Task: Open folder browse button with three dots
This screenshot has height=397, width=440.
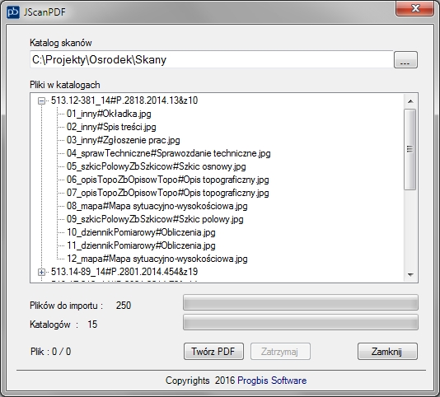Action: point(405,60)
